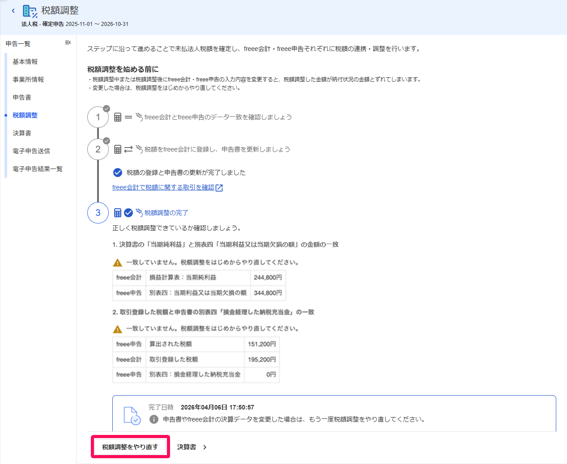This screenshot has height=464, width=567.
Task: Click step 3 blue swallow icon
Action: pyautogui.click(x=139, y=212)
